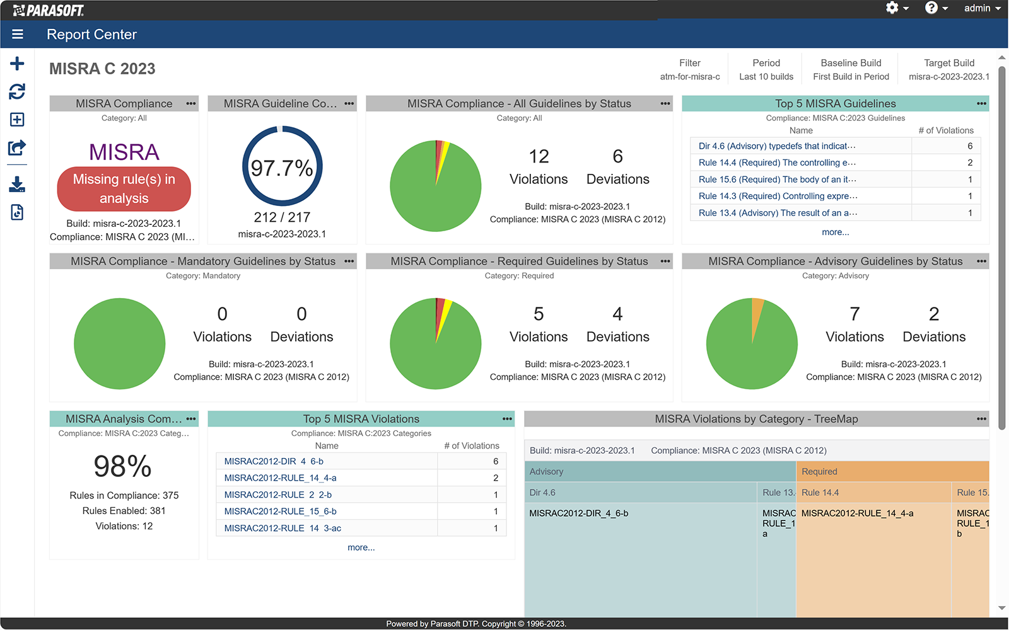Open Mandatory Guidelines by Status widget menu
Viewport: 1009px width, 630px height.
click(349, 261)
